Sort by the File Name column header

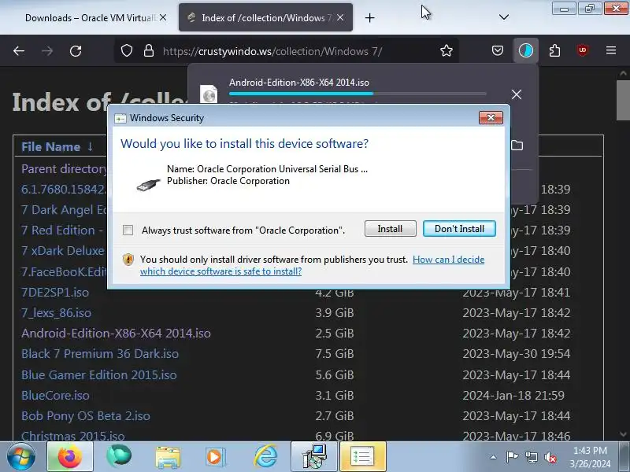click(51, 147)
